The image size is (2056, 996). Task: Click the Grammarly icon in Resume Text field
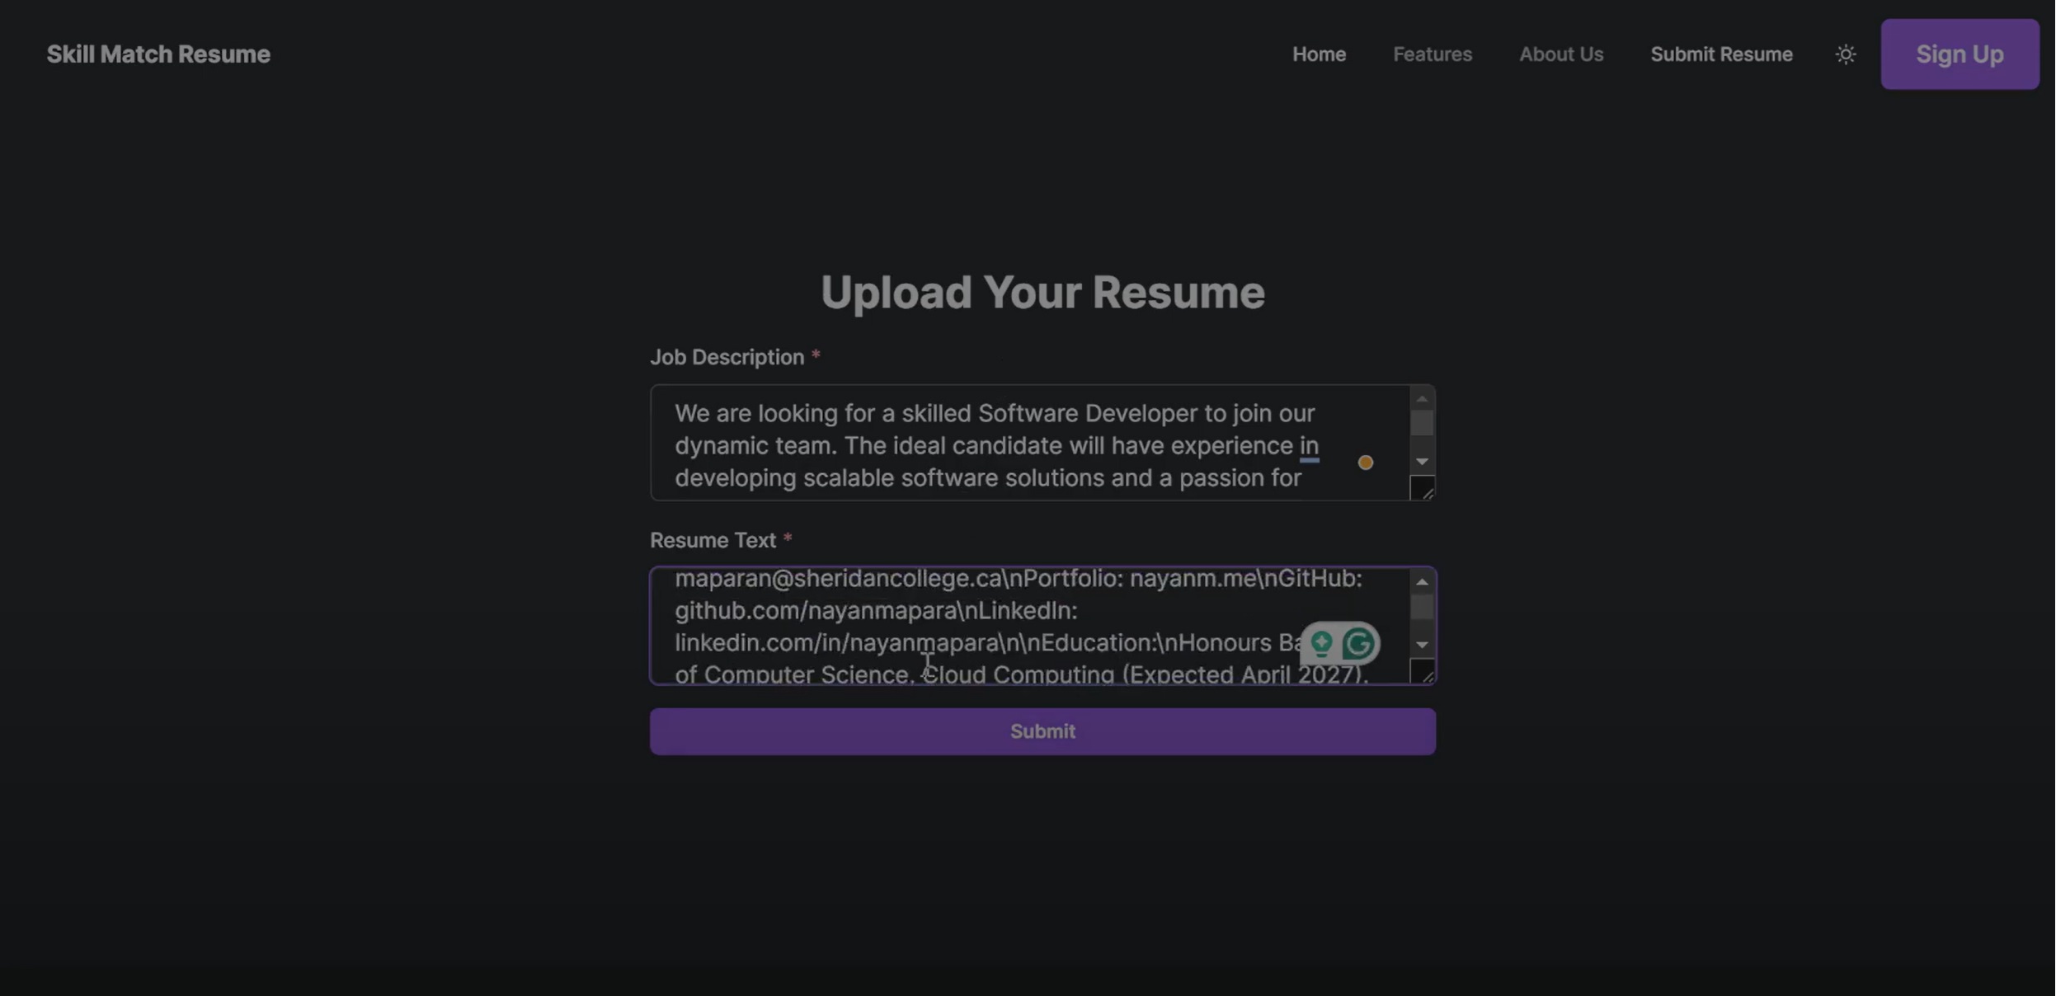1360,642
